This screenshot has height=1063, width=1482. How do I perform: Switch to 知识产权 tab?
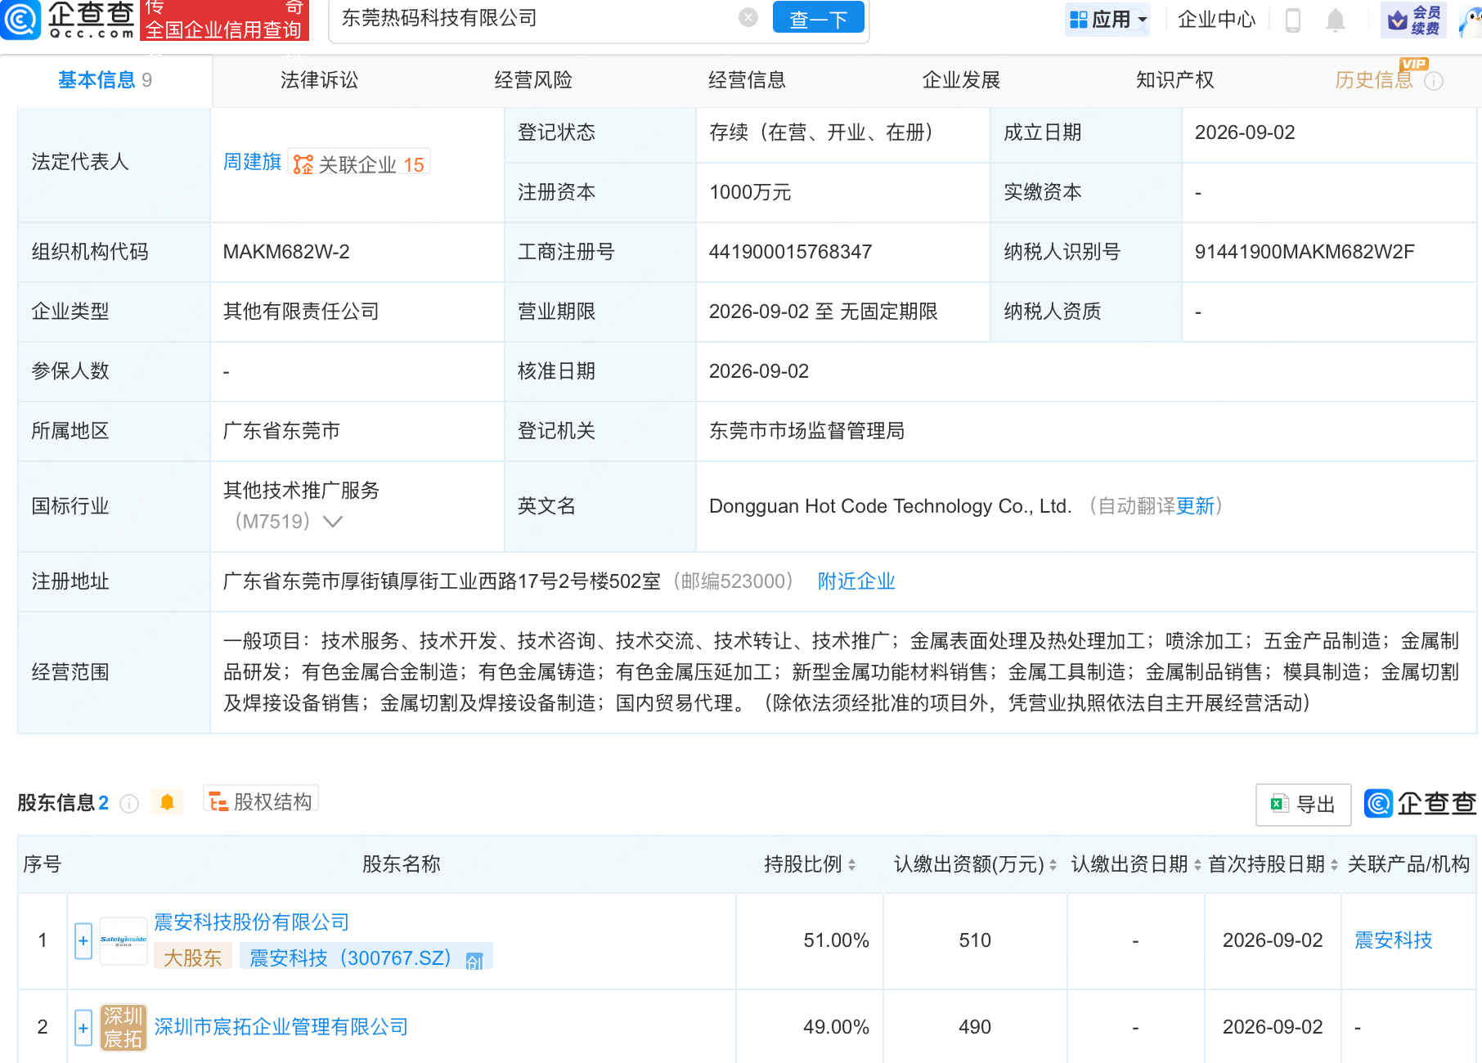(1174, 80)
